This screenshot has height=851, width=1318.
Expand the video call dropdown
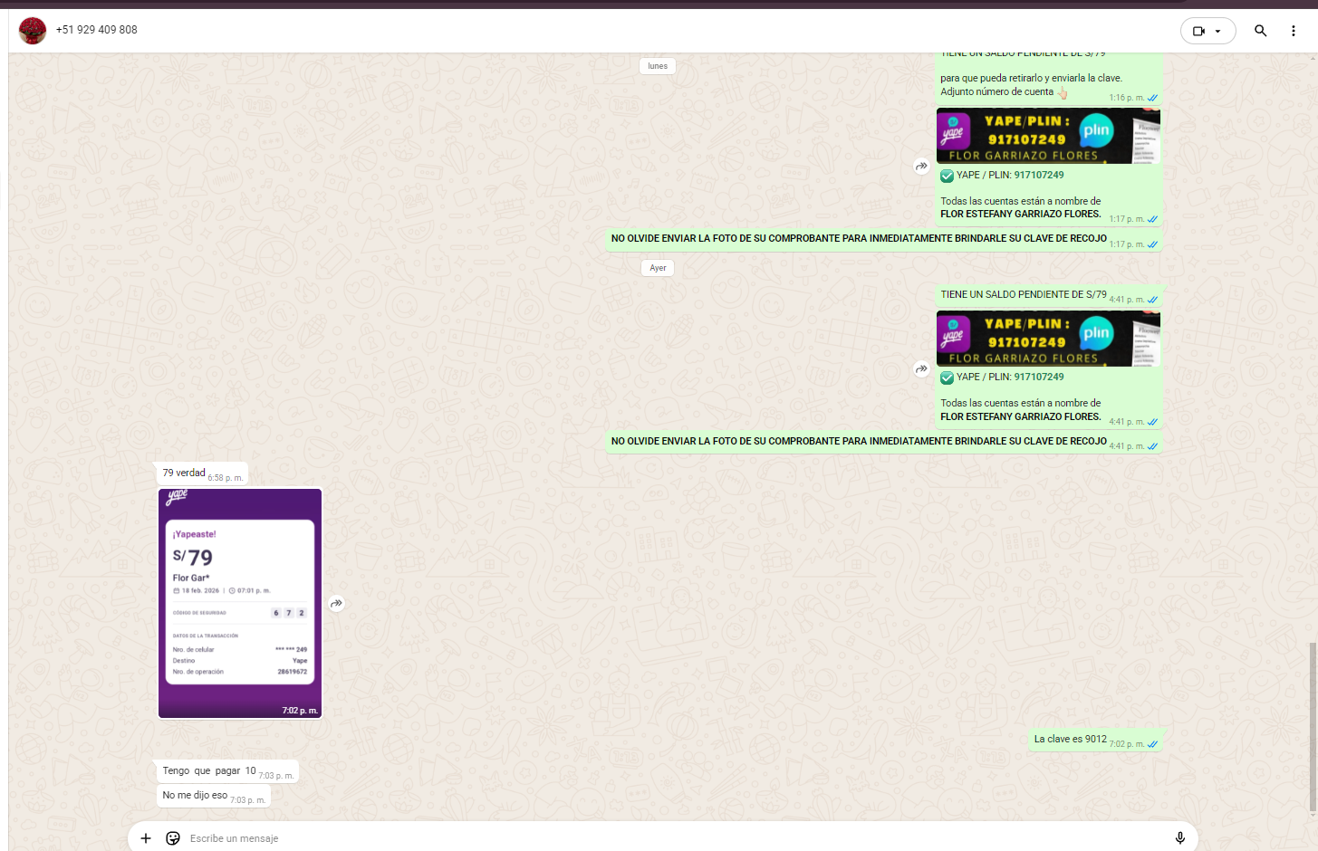coord(1218,31)
